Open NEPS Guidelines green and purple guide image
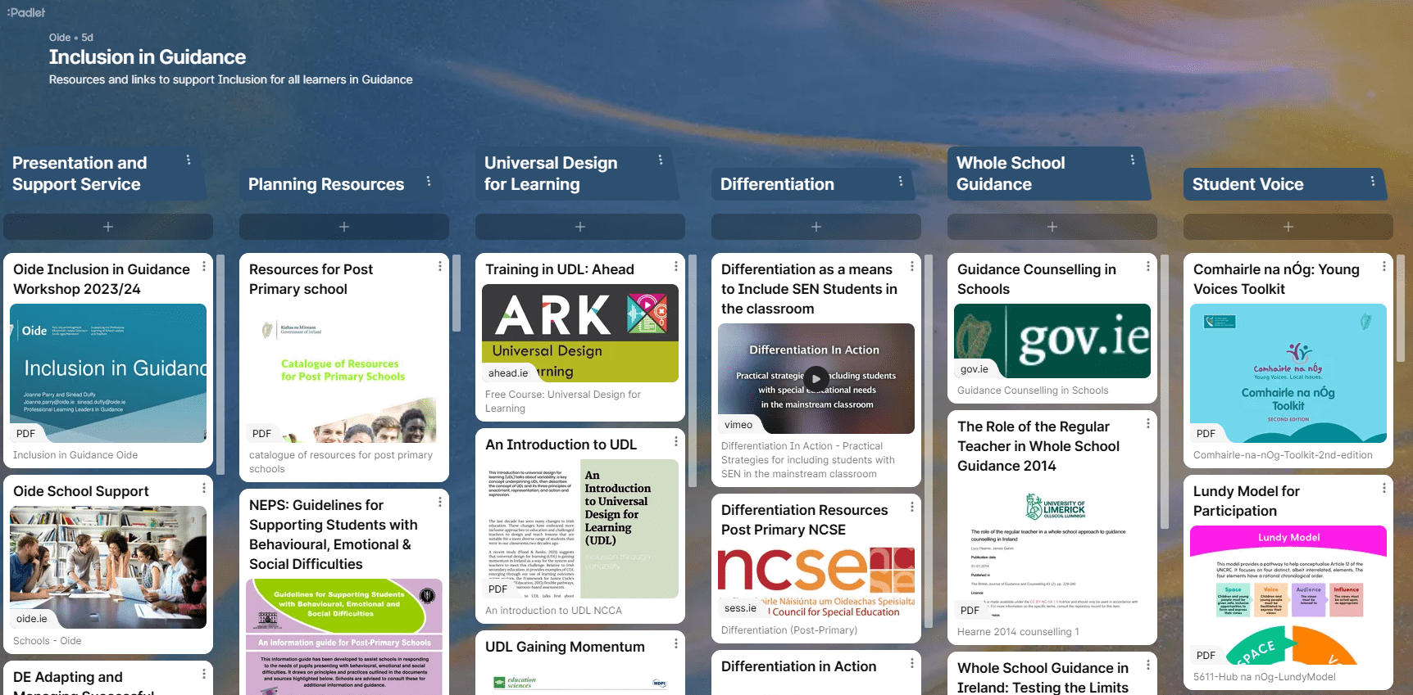 (x=344, y=637)
